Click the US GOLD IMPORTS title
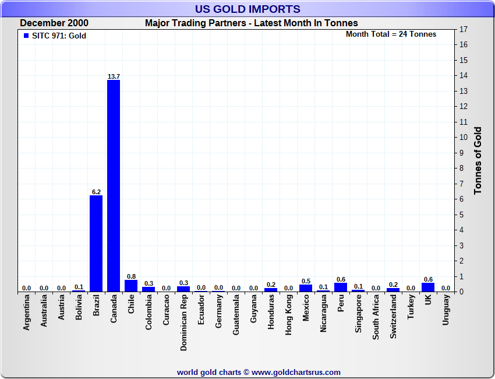 pos(248,9)
